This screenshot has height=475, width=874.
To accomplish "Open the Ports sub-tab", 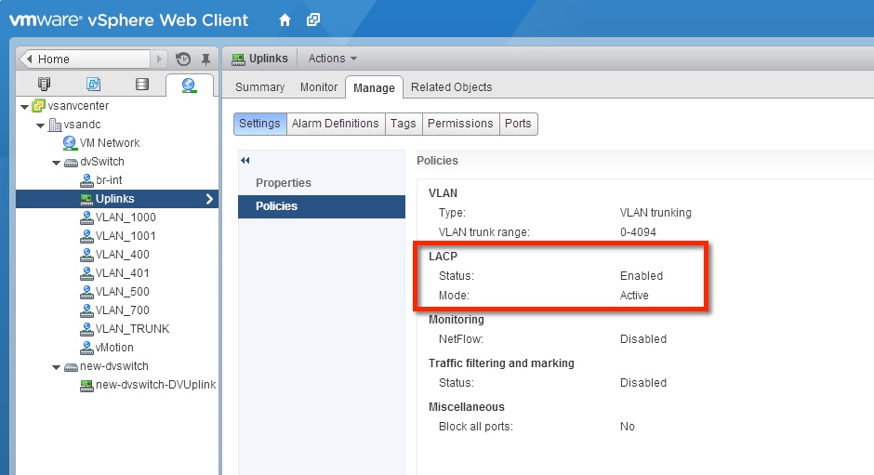I will pyautogui.click(x=518, y=124).
